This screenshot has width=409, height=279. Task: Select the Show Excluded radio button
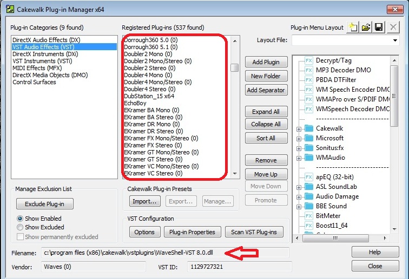21,227
